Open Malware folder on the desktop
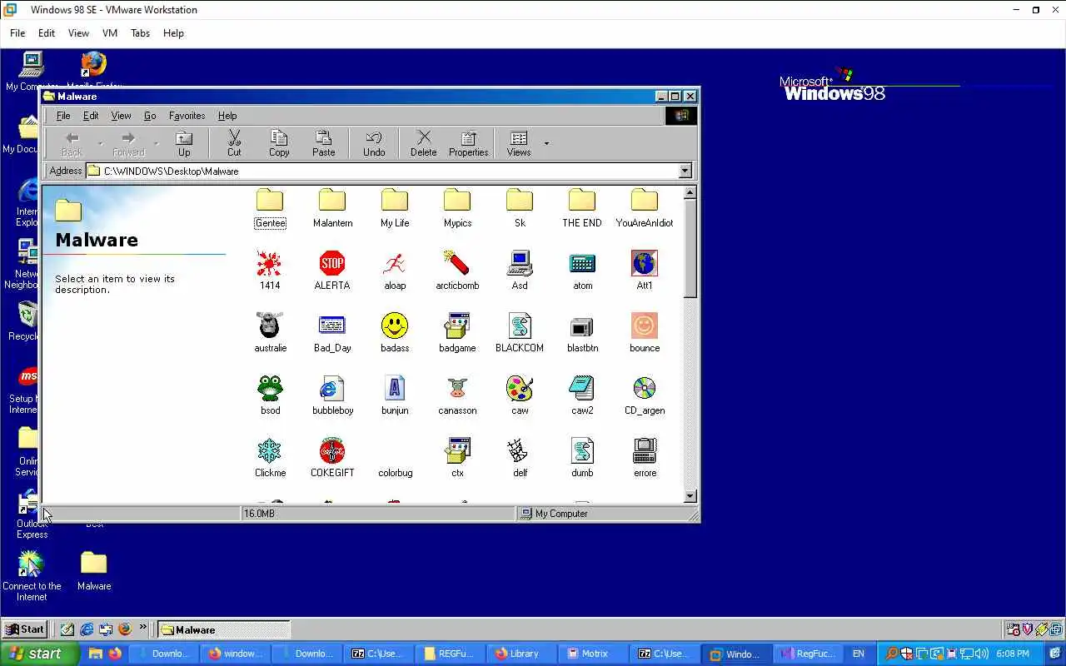The height and width of the screenshot is (666, 1066). (94, 570)
